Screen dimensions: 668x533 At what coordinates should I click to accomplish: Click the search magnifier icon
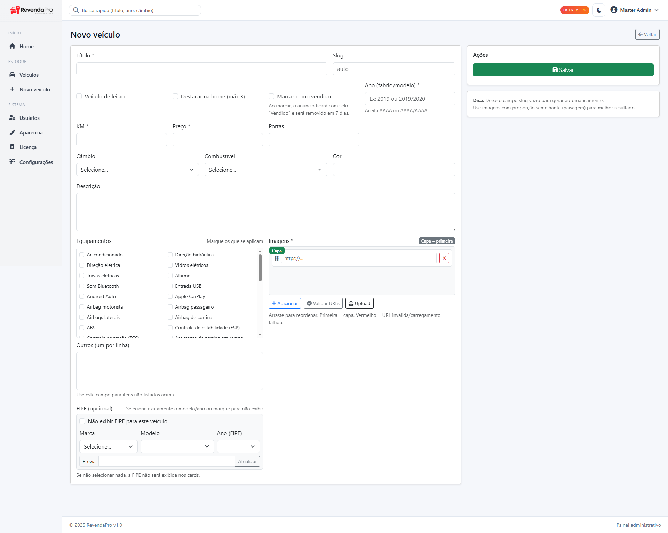coord(76,10)
